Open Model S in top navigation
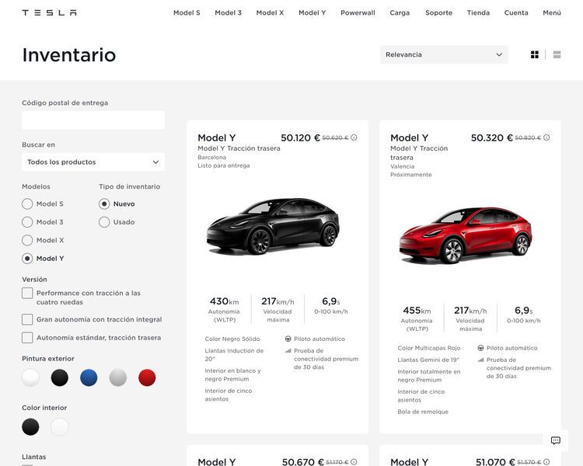 [x=187, y=12]
